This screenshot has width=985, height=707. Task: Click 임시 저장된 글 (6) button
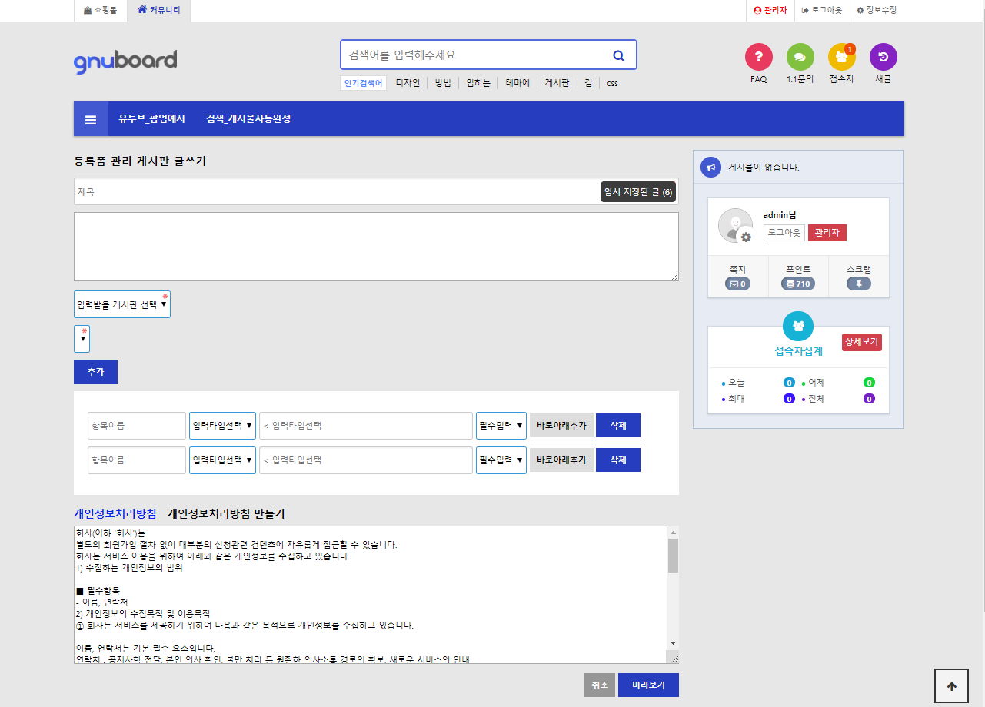[x=637, y=192]
